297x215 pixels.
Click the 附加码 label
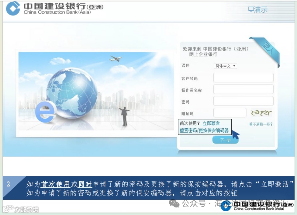click(187, 114)
